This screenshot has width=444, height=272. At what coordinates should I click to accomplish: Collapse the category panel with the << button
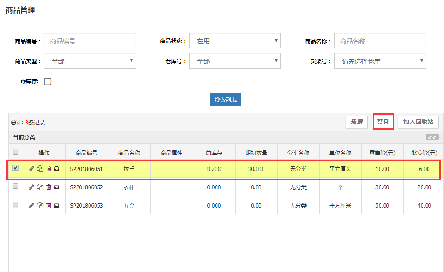pos(432,137)
